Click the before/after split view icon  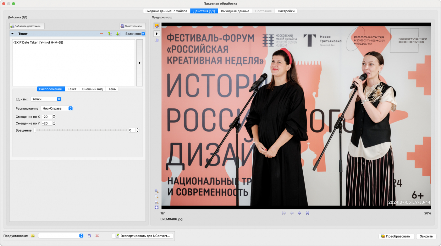point(157,40)
